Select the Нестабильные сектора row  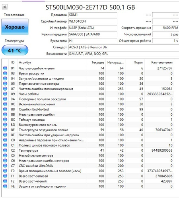tap(88, 156)
